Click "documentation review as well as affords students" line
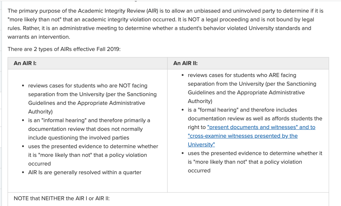The image size is (341, 206). tap(255, 118)
